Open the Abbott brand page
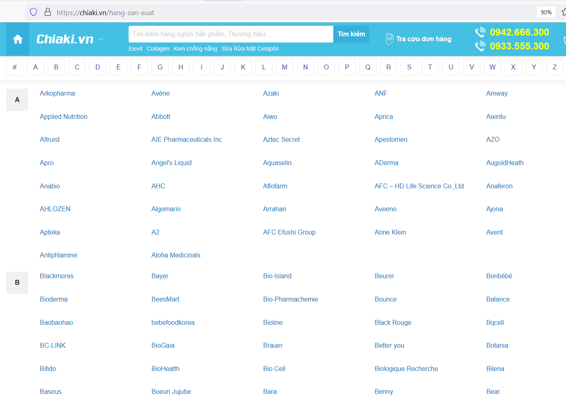The height and width of the screenshot is (400, 566). [x=161, y=117]
